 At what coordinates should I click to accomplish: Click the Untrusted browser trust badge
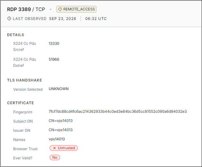pos(64,148)
